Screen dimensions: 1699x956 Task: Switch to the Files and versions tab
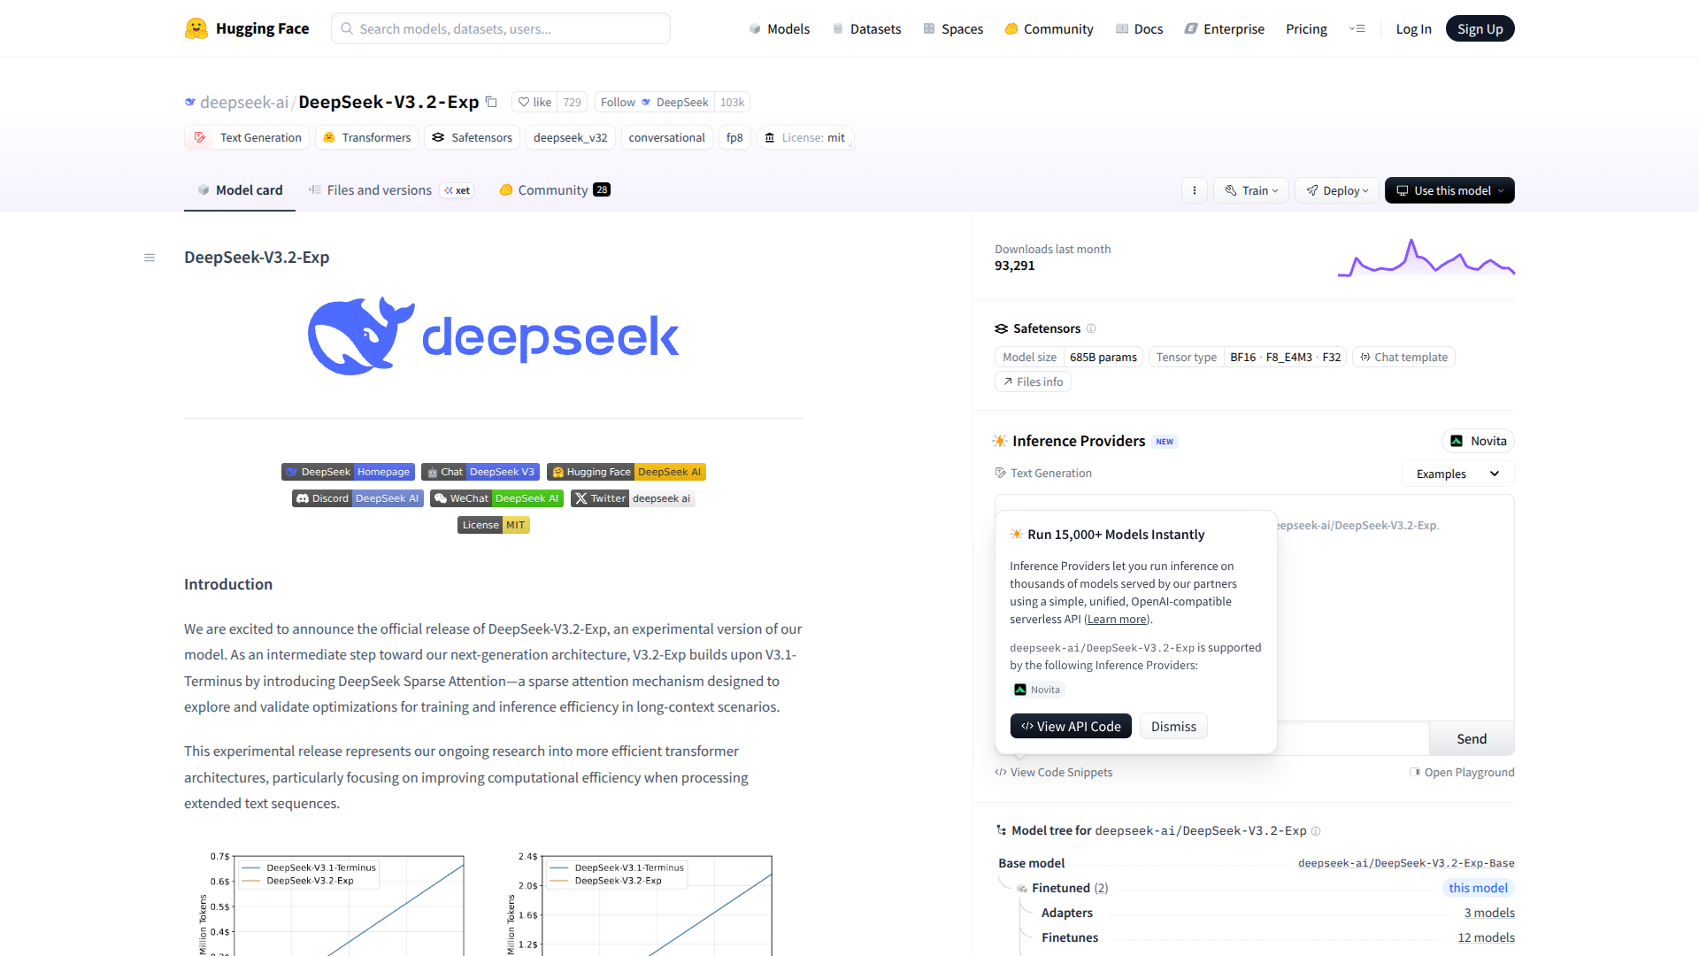[380, 189]
